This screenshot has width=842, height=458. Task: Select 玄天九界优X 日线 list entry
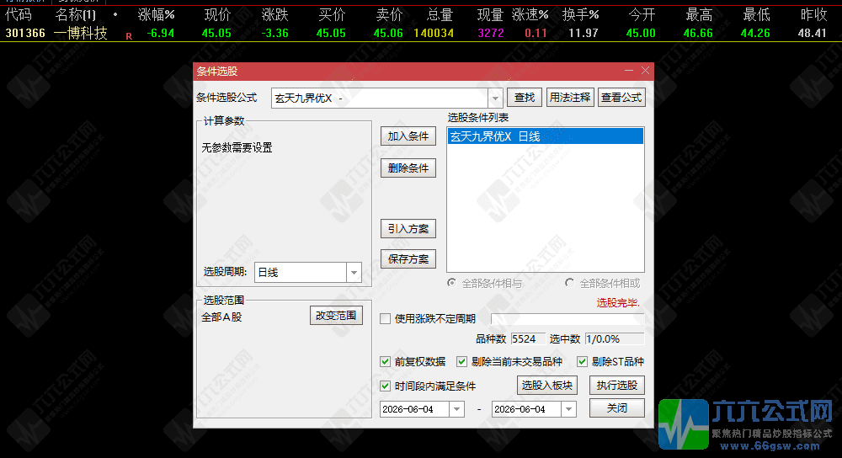pyautogui.click(x=545, y=136)
